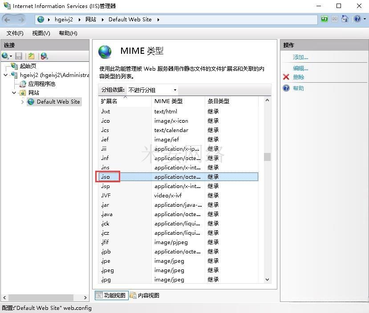Open the 文件(F) menu

pyautogui.click(x=15, y=33)
